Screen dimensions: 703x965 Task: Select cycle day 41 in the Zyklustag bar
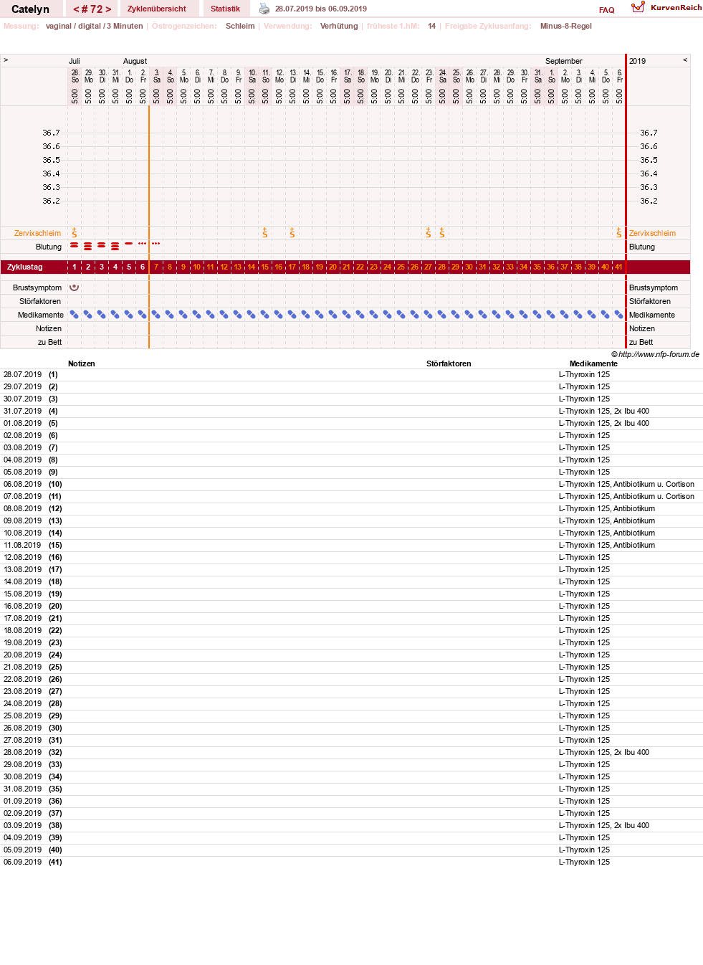coord(619,267)
